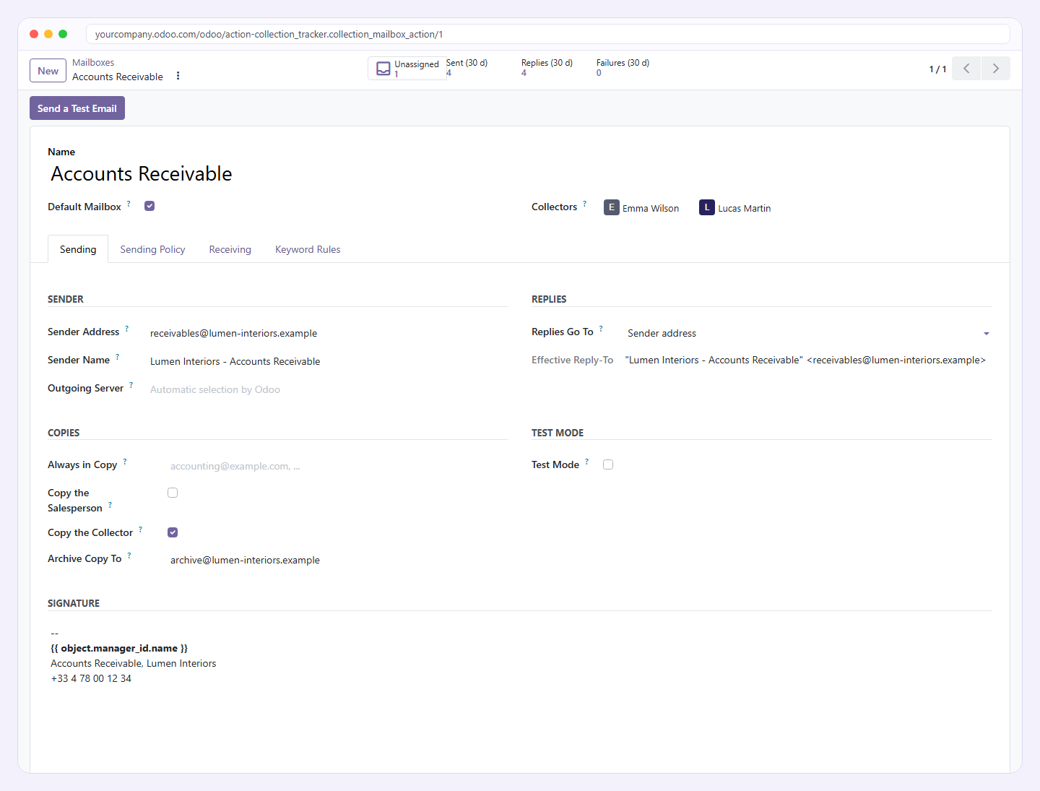This screenshot has width=1040, height=791.
Task: Disable Copy the Collector checkbox
Action: point(173,532)
